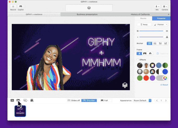This screenshot has height=128, width=178.
Task: Select Slides off mode
Action: coord(74,101)
